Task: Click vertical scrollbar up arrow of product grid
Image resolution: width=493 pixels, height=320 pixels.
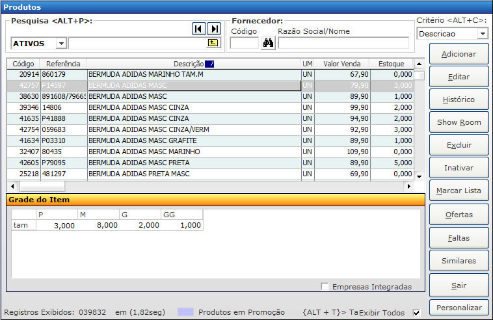Action: tap(419, 64)
